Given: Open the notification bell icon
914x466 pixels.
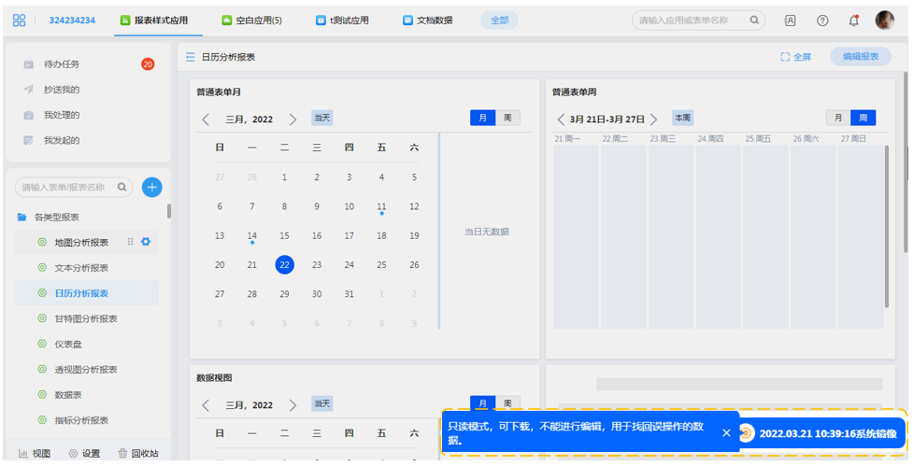Looking at the screenshot, I should [x=853, y=20].
